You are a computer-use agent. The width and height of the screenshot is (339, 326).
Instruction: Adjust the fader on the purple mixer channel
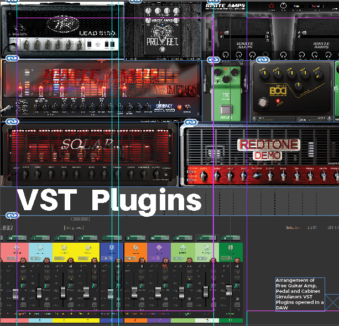coord(158,292)
